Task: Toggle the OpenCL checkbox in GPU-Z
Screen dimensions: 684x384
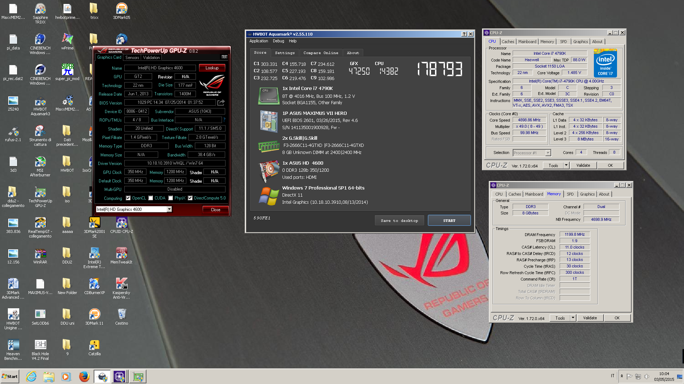Action: (128, 198)
